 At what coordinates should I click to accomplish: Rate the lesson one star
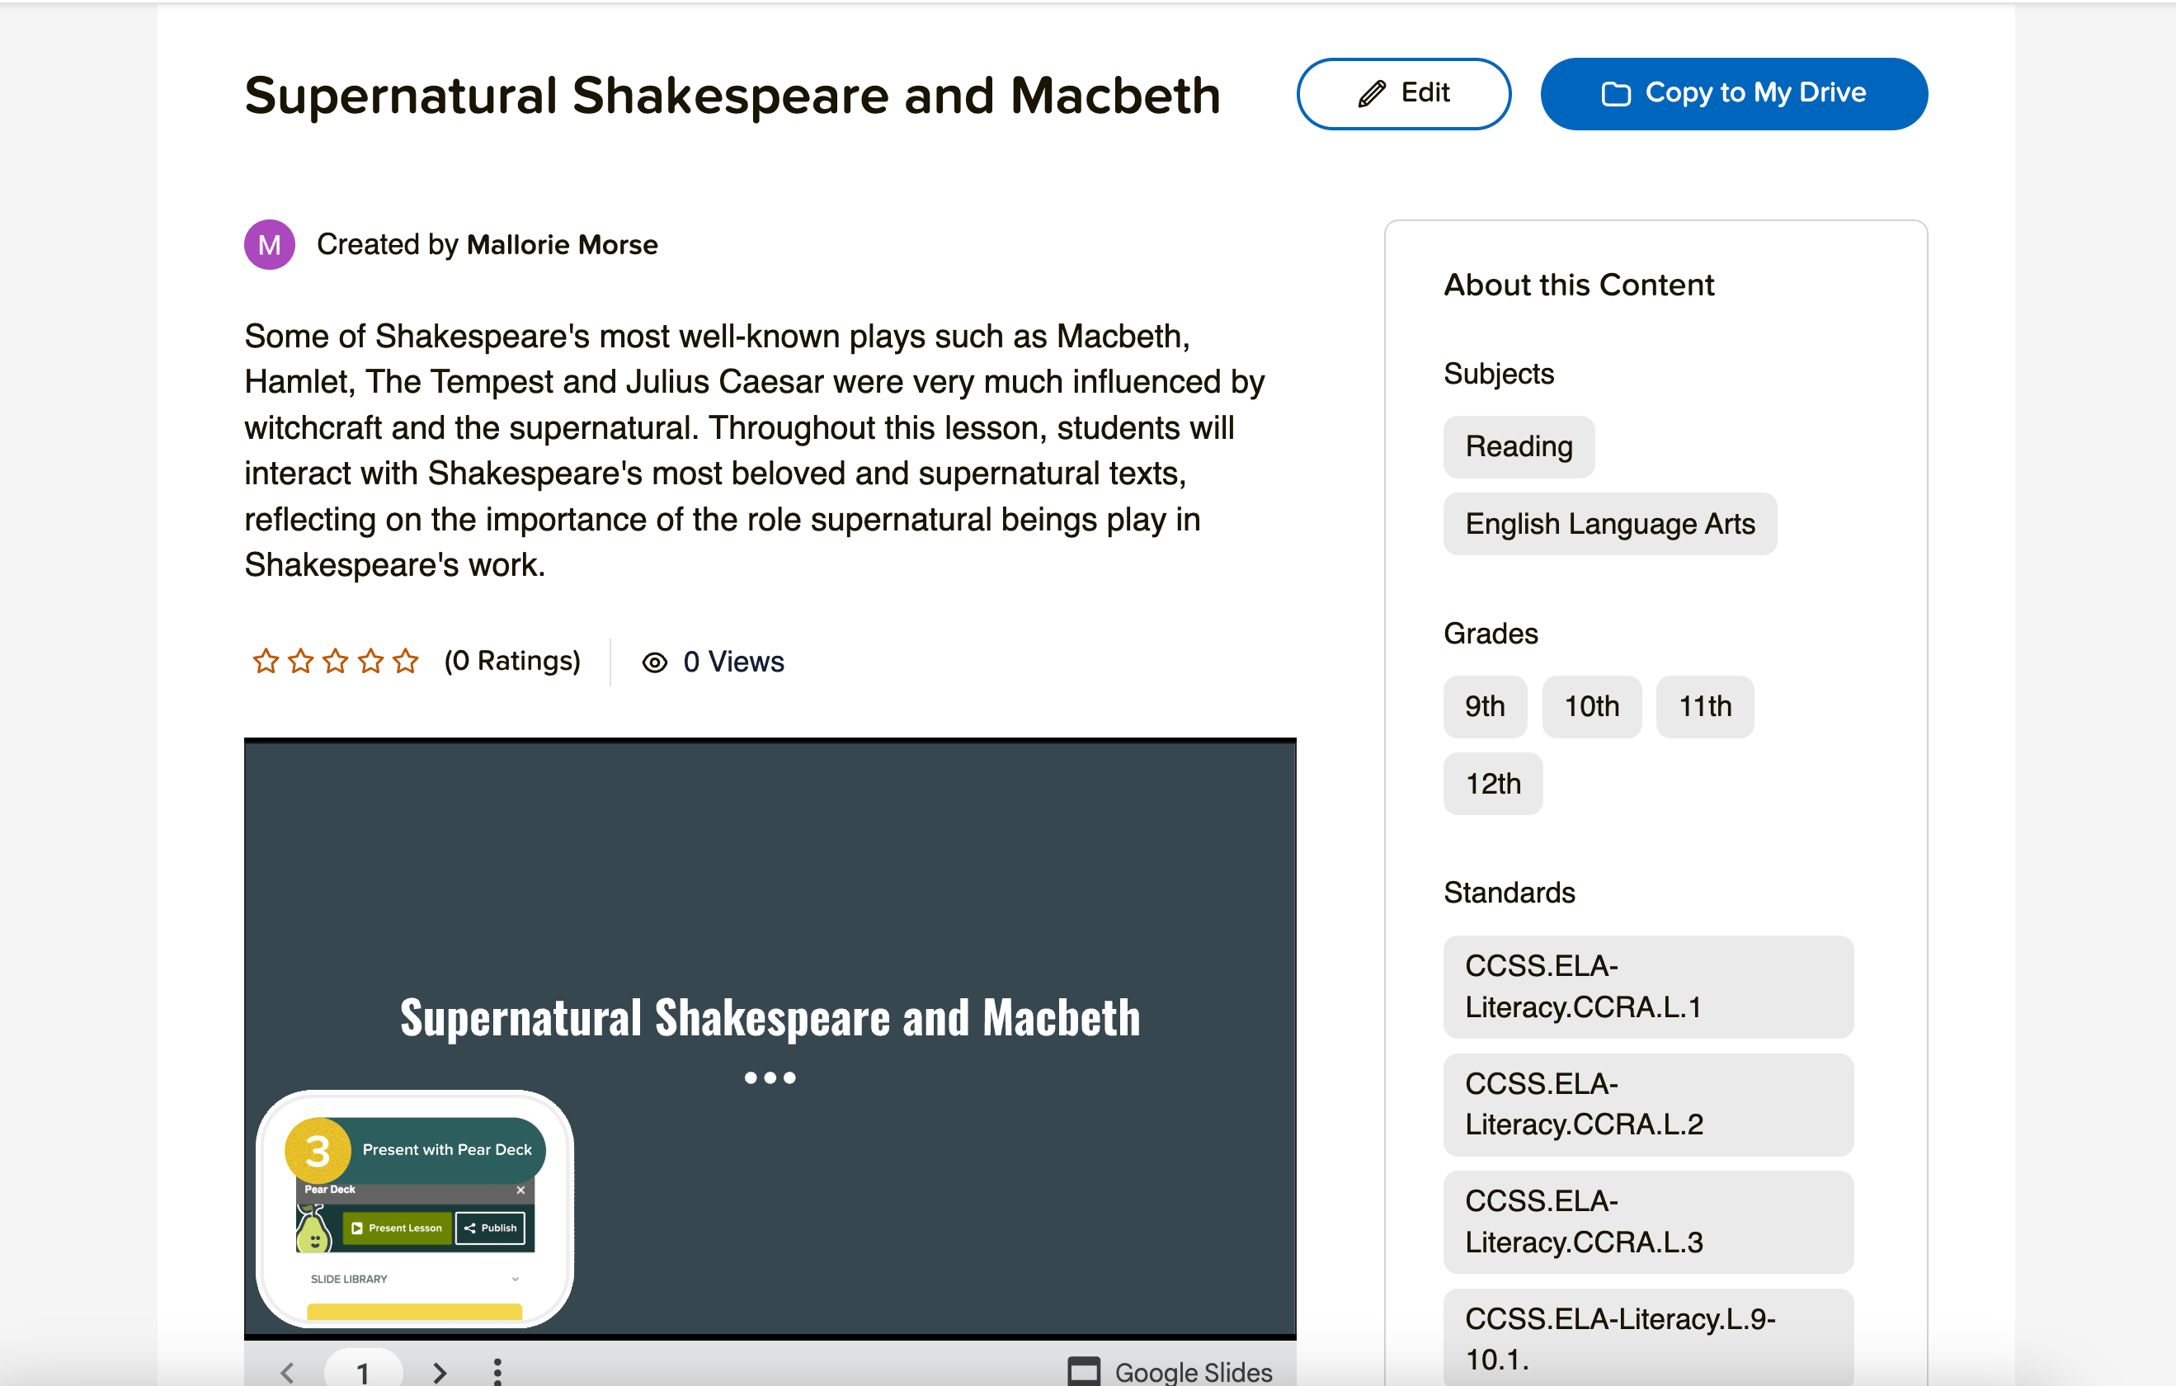(266, 662)
